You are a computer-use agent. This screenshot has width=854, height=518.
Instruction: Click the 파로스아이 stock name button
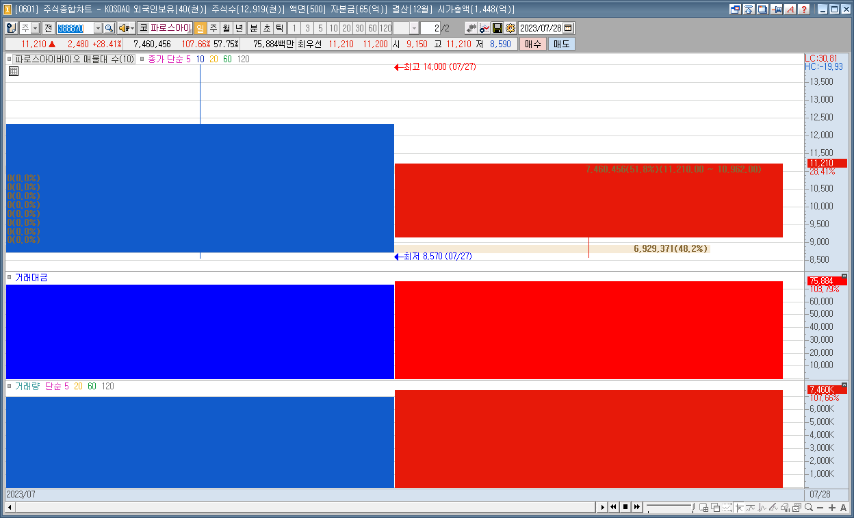click(170, 28)
